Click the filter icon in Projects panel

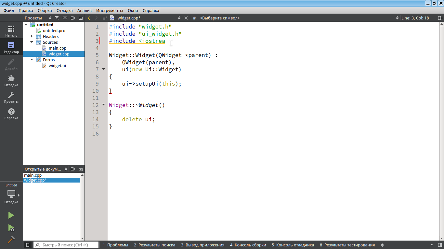[x=57, y=18]
